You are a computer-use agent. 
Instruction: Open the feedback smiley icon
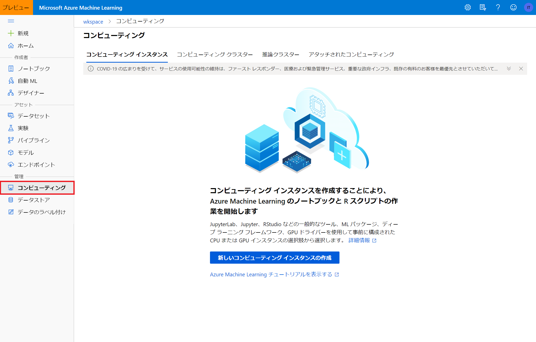click(513, 7)
